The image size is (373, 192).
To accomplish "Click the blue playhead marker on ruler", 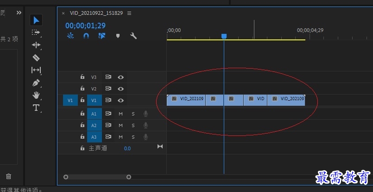I will click(224, 36).
